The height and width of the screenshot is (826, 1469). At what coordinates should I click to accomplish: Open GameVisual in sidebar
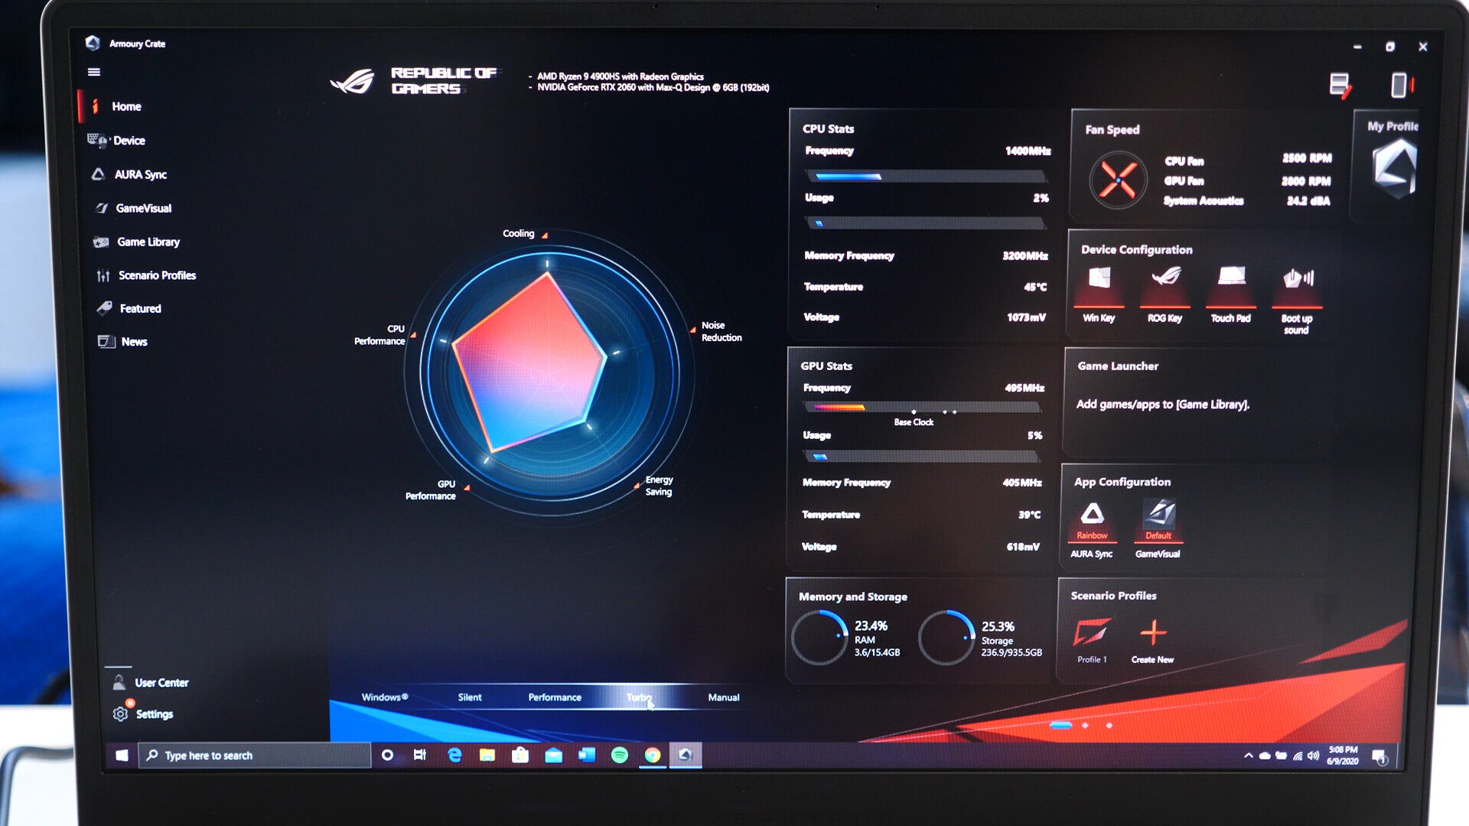143,208
